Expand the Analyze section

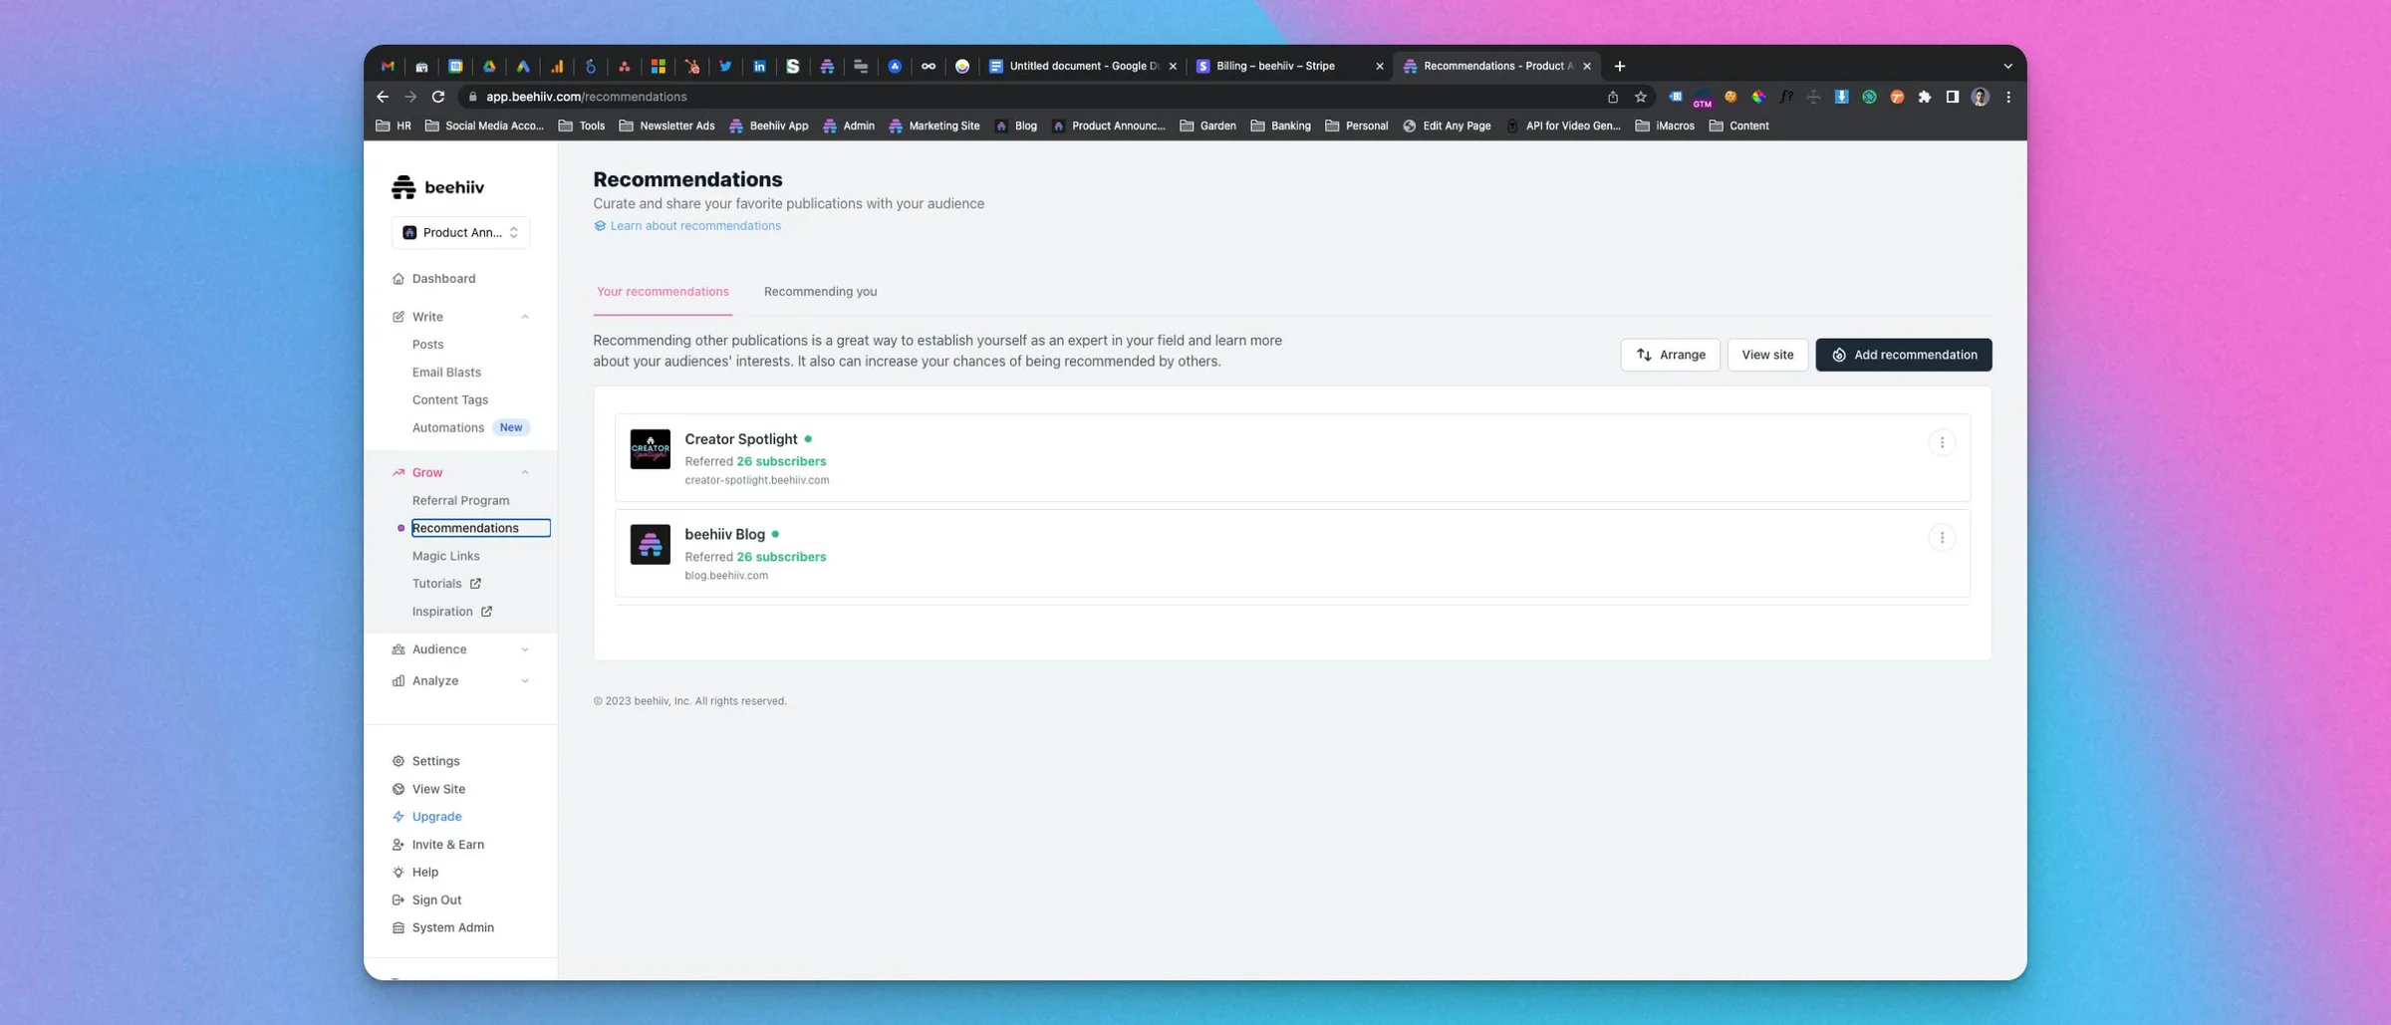525,681
